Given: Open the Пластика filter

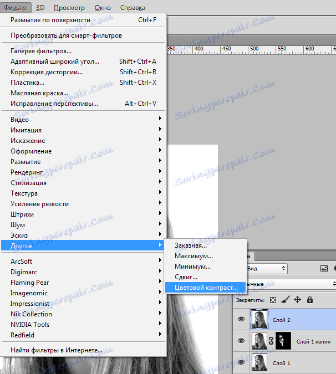Looking at the screenshot, I should tap(83, 83).
